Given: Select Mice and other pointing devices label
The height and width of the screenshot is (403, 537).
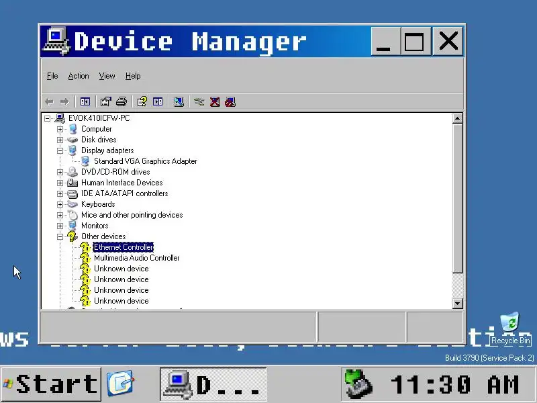Looking at the screenshot, I should (x=132, y=215).
